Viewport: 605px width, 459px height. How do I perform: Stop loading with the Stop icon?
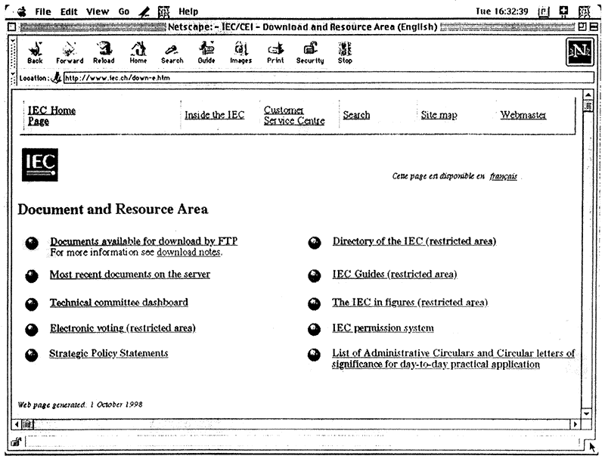[x=345, y=52]
